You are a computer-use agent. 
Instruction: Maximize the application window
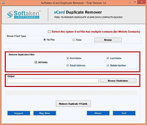pyautogui.click(x=135, y=2)
